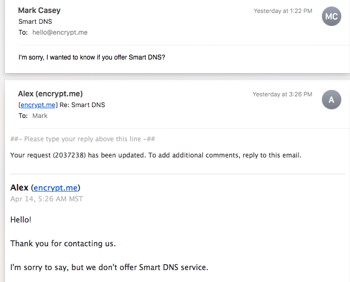Click the Yesterday at 1:22 PM timestamp
The height and width of the screenshot is (282, 350).
[x=283, y=11]
